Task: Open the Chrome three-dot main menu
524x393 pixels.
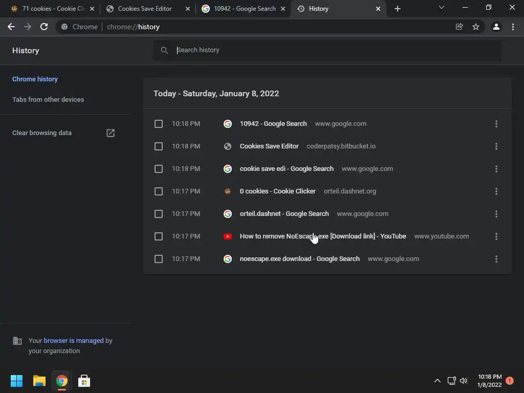Action: click(x=513, y=27)
